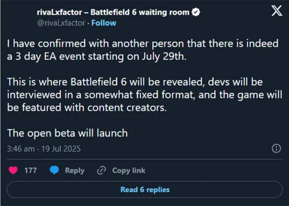
Task: Click the 19 Jul 2025 date
Action: click(x=61, y=149)
